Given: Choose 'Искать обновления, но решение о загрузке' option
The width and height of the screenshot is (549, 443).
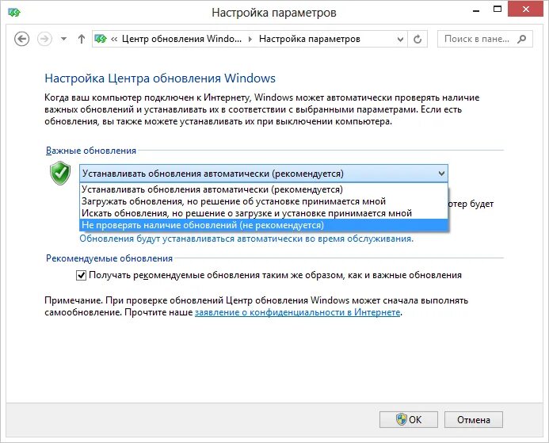Looking at the screenshot, I should (x=264, y=213).
